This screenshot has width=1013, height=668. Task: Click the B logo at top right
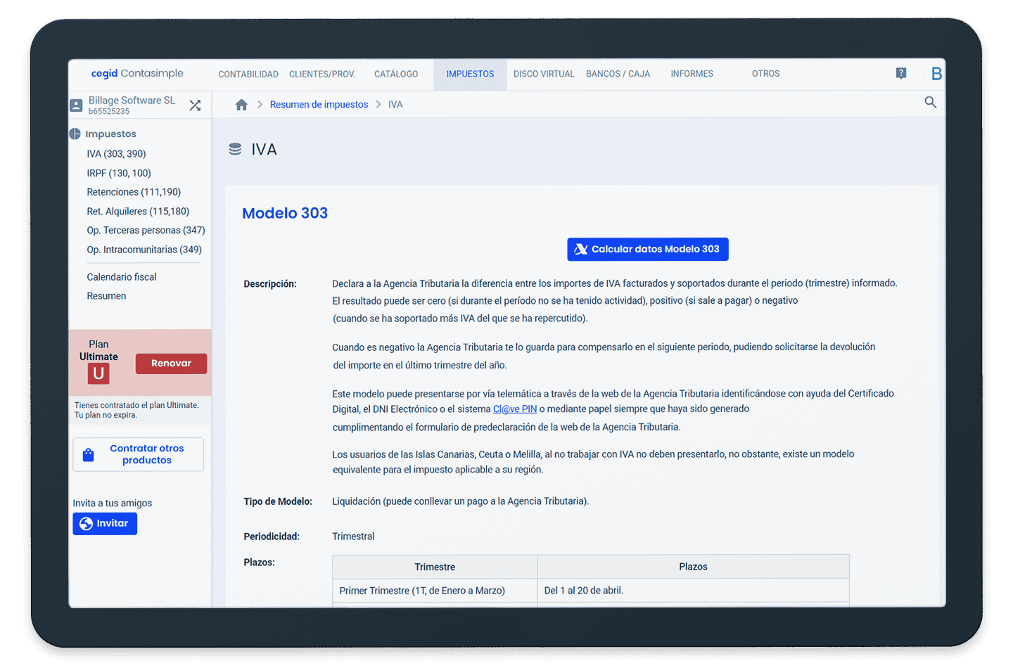point(936,74)
